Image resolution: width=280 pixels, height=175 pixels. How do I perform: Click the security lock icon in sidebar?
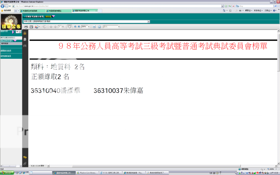pyautogui.click(x=25, y=33)
